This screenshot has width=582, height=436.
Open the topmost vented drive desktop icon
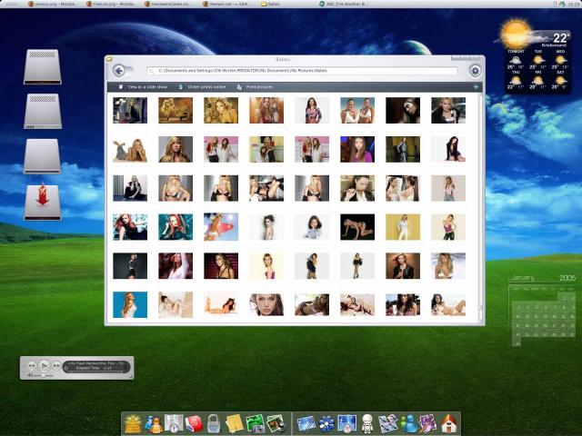[x=43, y=66]
